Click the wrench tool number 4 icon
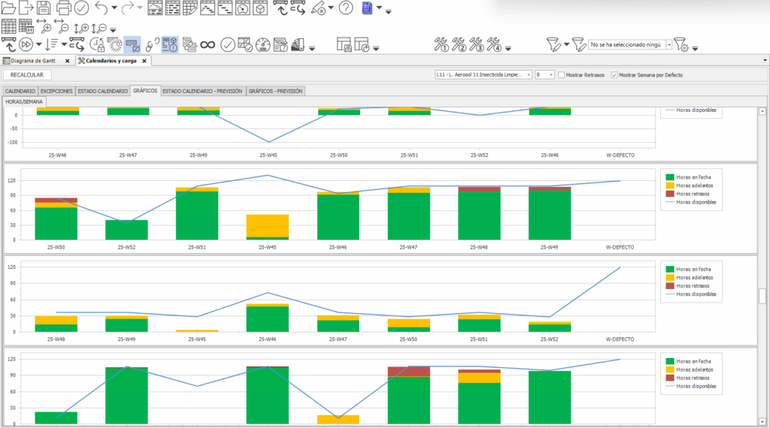770x428 pixels. coord(494,45)
